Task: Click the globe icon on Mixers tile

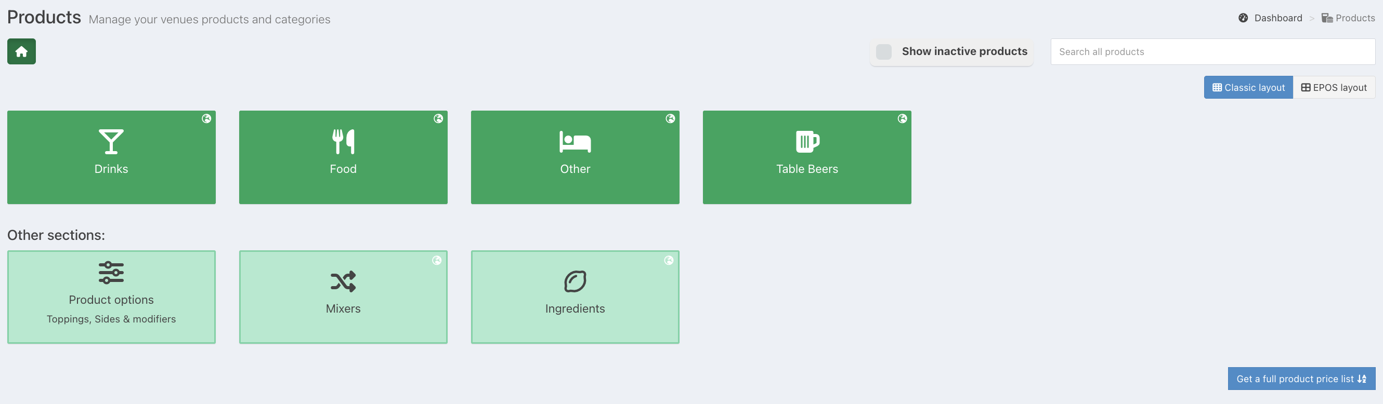Action: pos(437,260)
